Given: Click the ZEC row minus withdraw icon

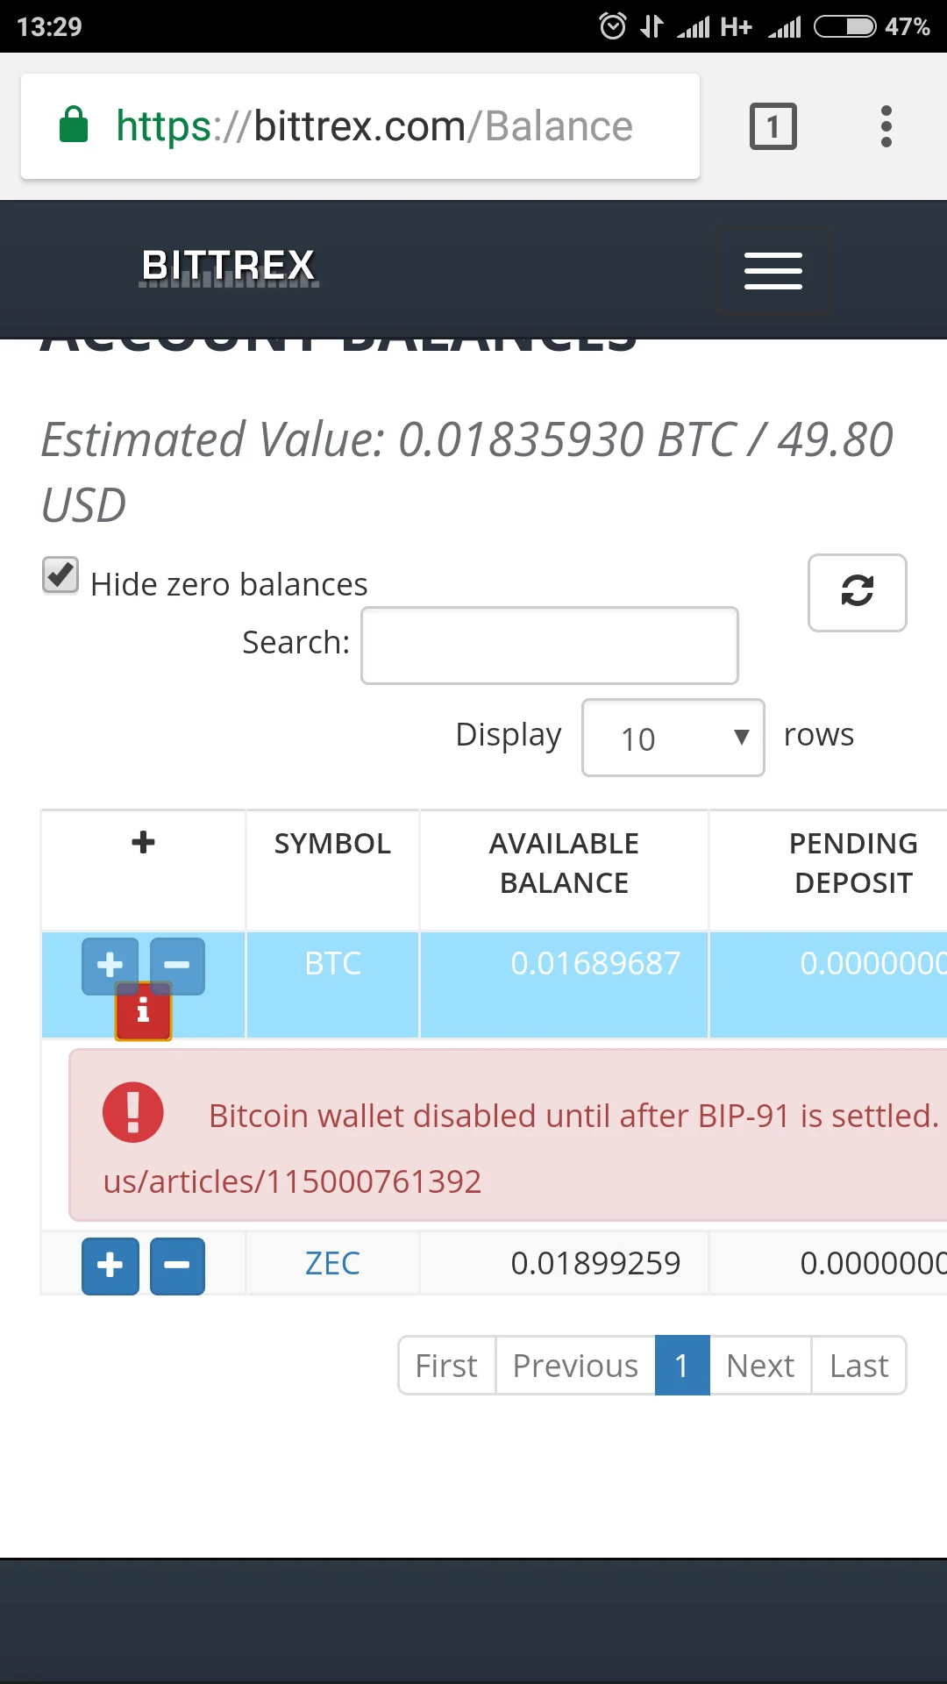Looking at the screenshot, I should click(x=177, y=1266).
